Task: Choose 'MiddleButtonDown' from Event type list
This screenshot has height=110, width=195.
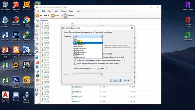Action: click(x=88, y=52)
